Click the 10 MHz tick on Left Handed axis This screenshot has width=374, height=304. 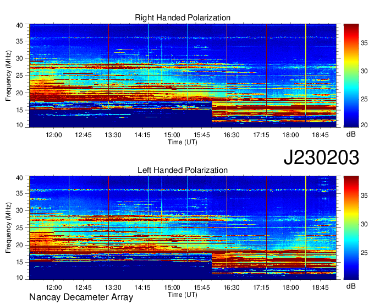[x=19, y=277]
